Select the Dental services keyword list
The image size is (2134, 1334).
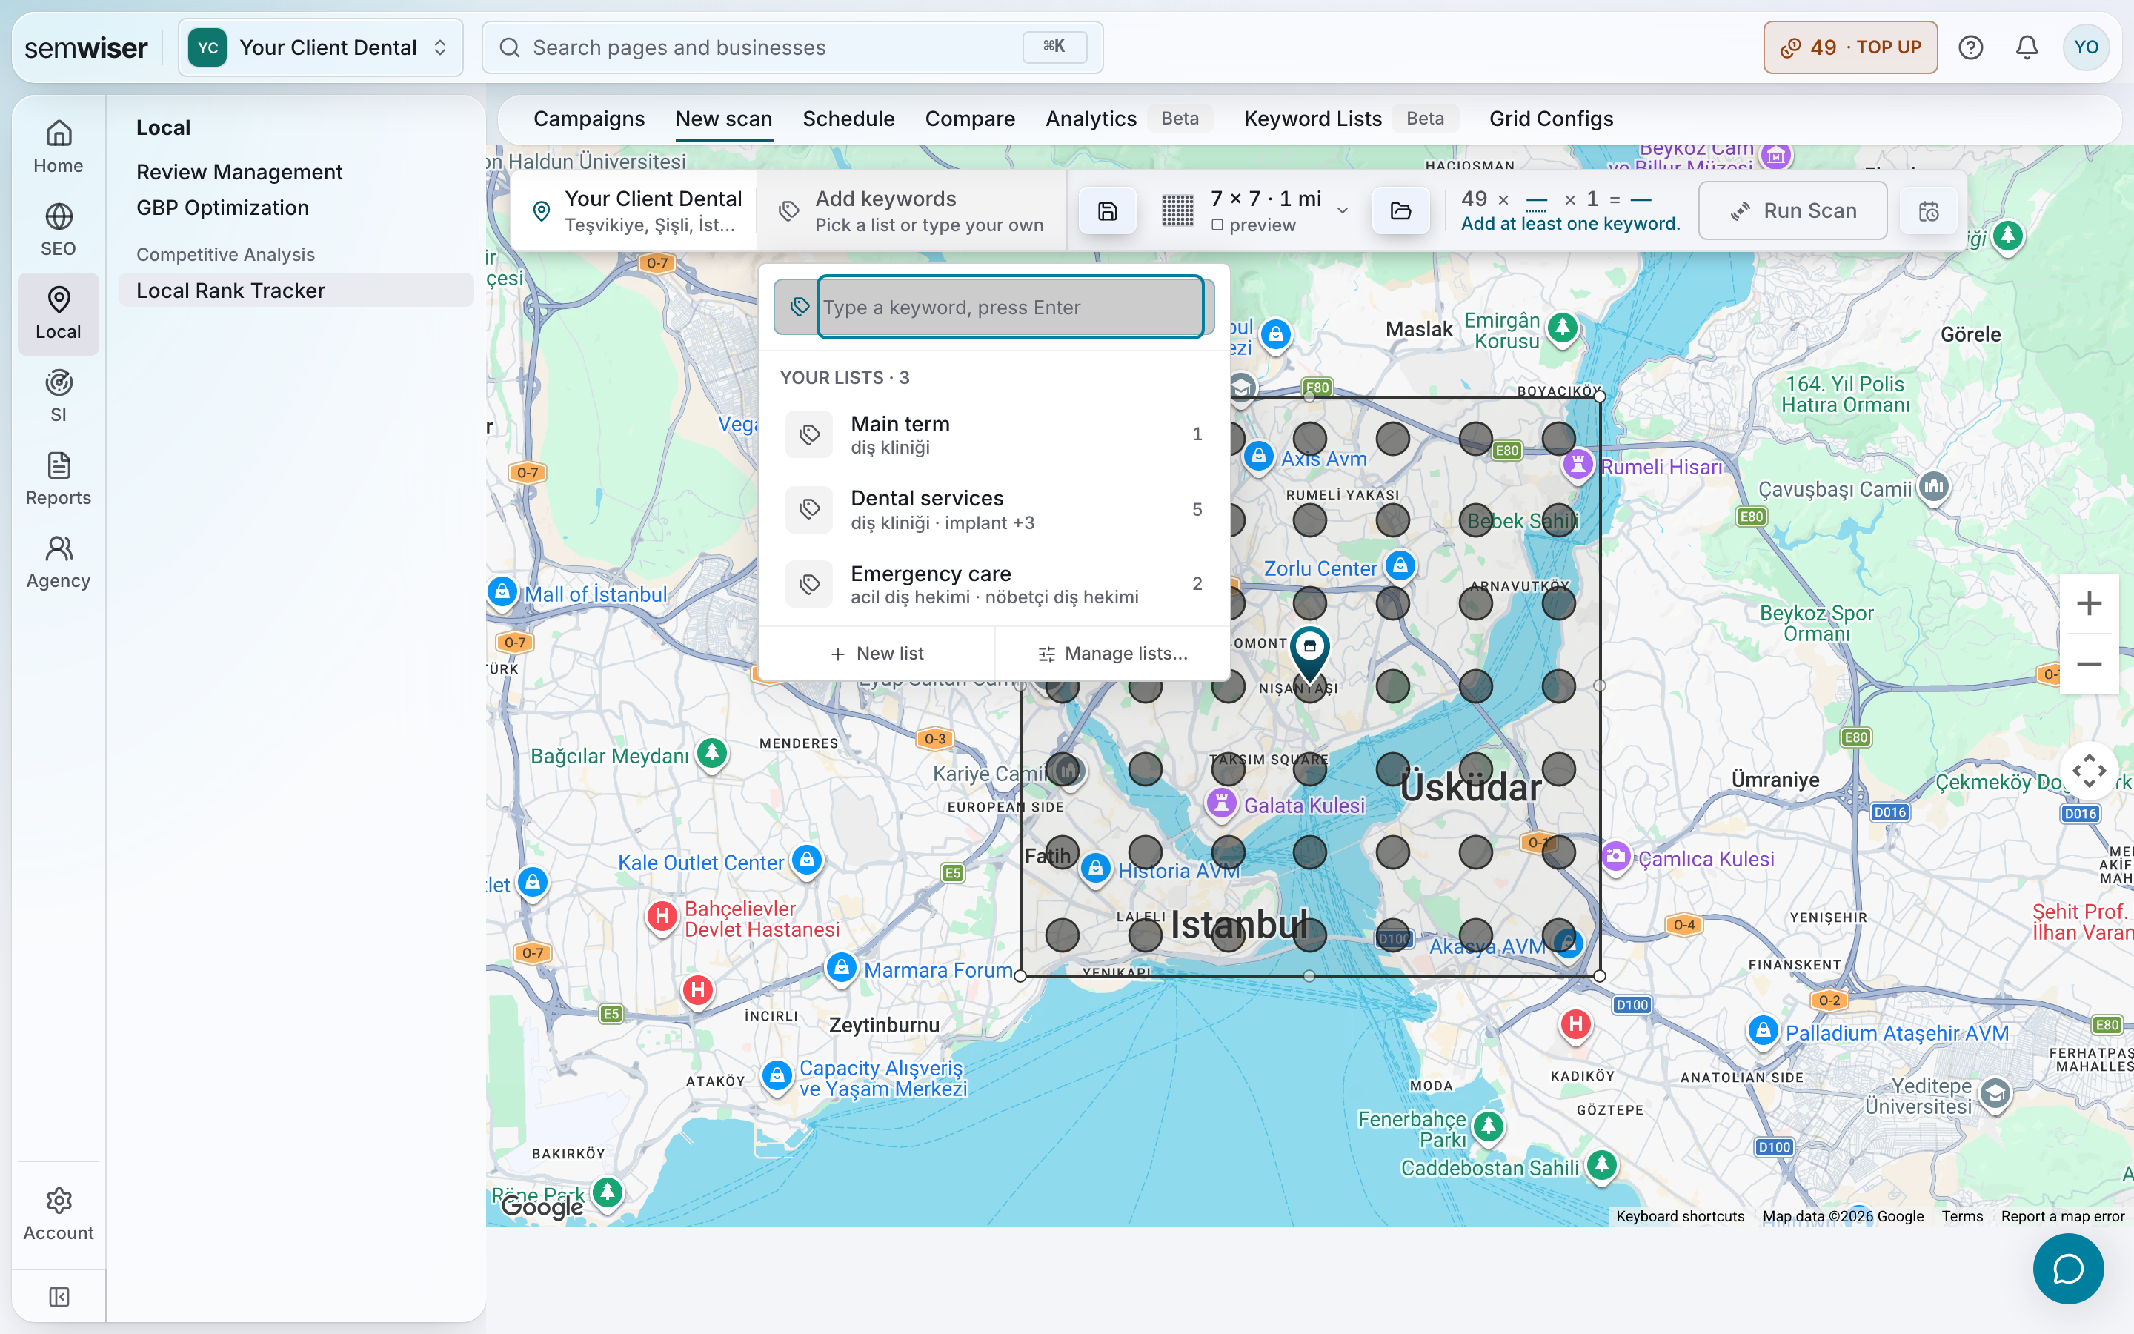coord(994,509)
